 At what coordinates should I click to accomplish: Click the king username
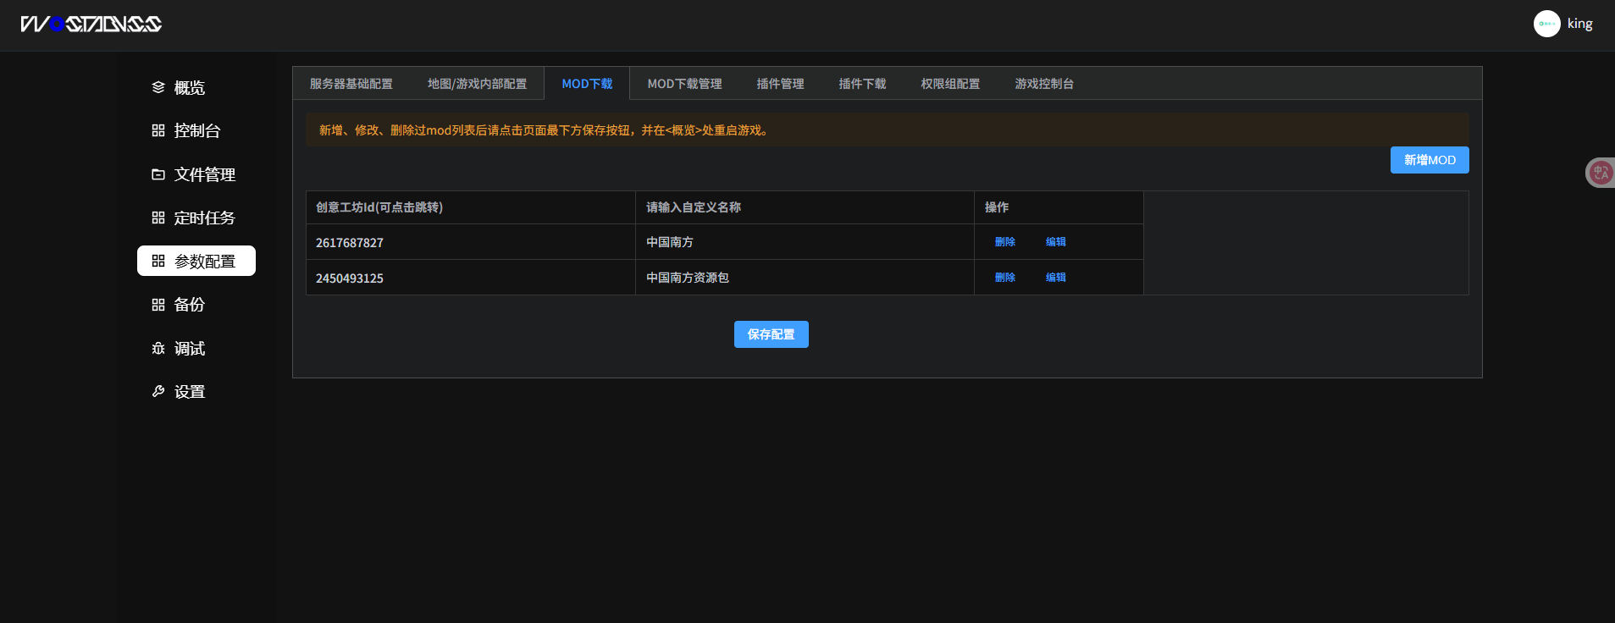coord(1580,24)
